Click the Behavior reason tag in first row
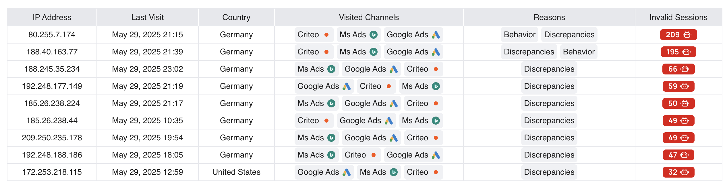727x181 pixels. [519, 35]
